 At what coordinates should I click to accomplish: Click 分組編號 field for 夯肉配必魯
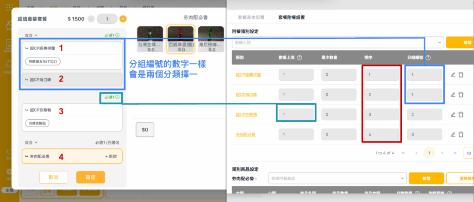(x=424, y=134)
